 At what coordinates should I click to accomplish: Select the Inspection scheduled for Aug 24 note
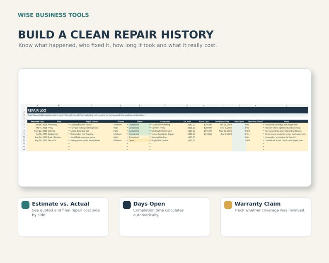(286, 137)
